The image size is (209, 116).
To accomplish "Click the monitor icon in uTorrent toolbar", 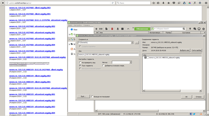I will 199,29.
